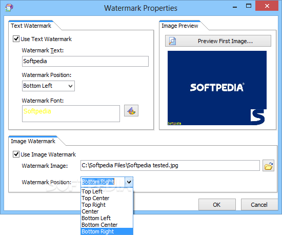The image size is (282, 235).
Task: Click the highlighted Bottom Right combo text
Action: (98, 182)
